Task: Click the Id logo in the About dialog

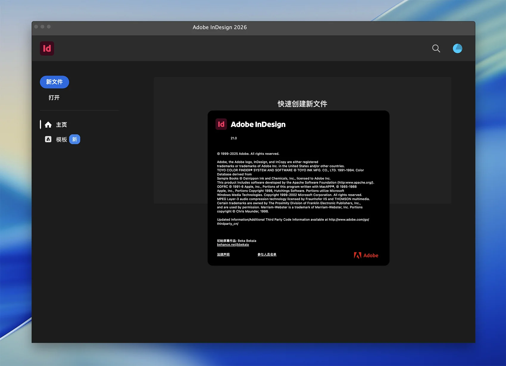Action: (221, 124)
